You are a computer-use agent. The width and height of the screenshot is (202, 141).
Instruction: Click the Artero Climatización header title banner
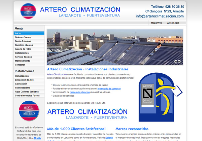(x=80, y=11)
